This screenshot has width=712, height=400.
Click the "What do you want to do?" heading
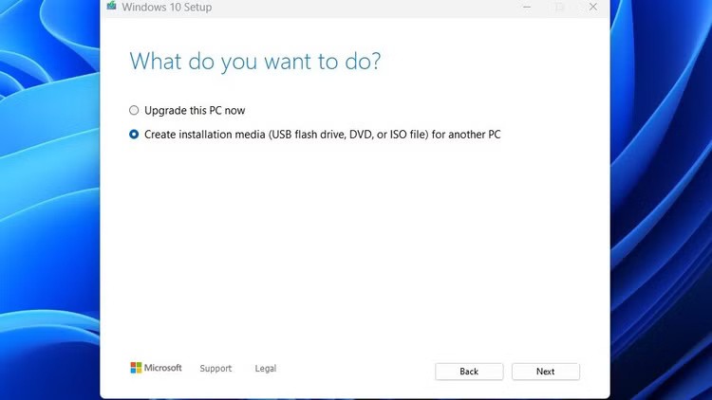[x=254, y=61]
